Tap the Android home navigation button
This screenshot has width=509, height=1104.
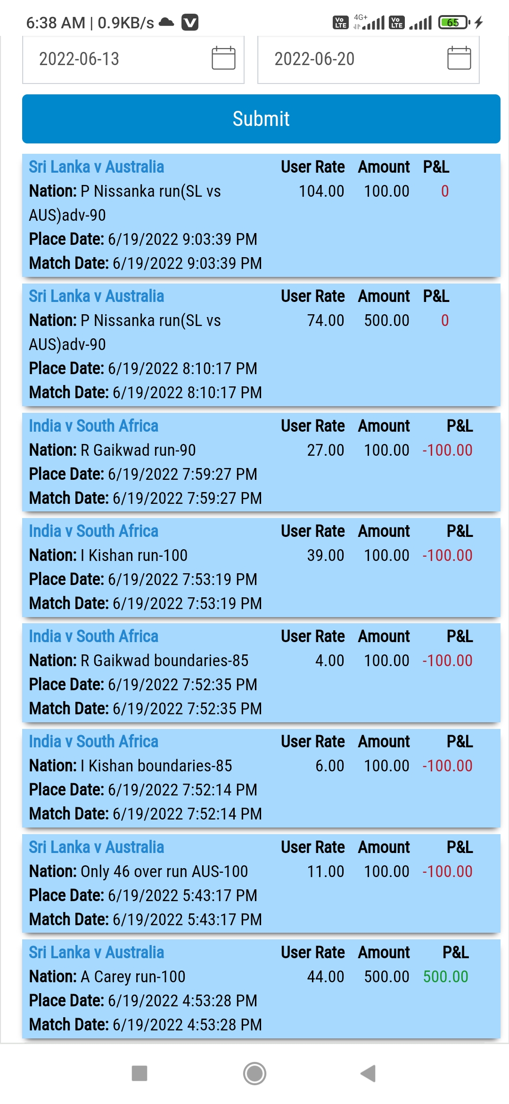pyautogui.click(x=254, y=1073)
